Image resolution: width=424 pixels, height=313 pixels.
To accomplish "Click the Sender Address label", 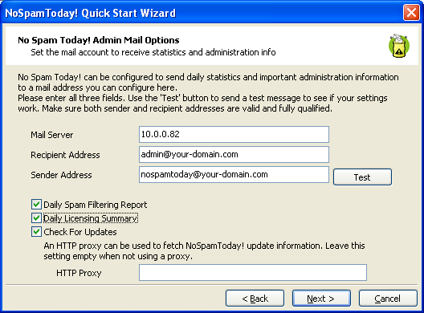I will pos(61,175).
